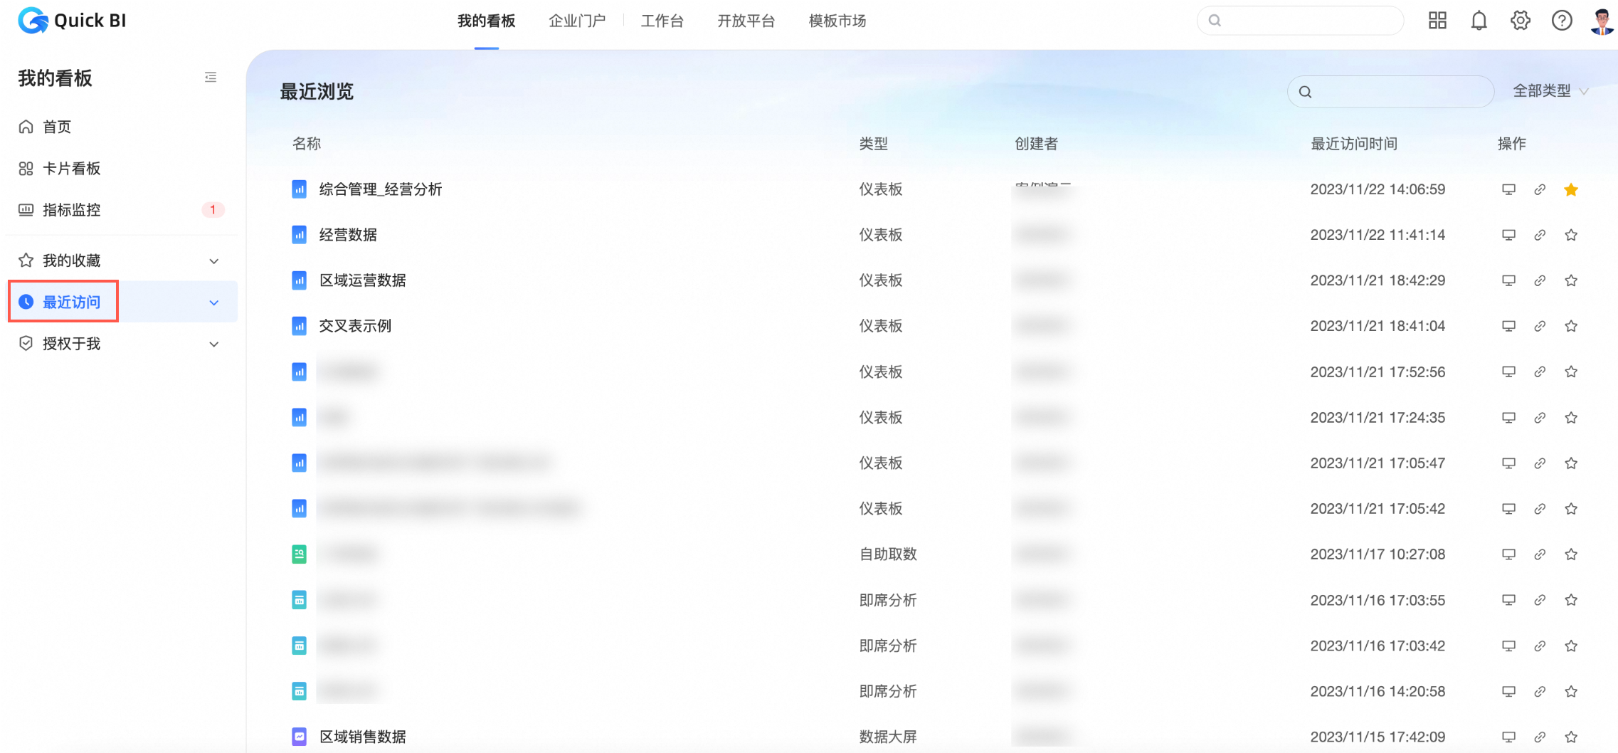Preview 经营数据 with the monitor icon
Image resolution: width=1618 pixels, height=753 pixels.
[1508, 235]
